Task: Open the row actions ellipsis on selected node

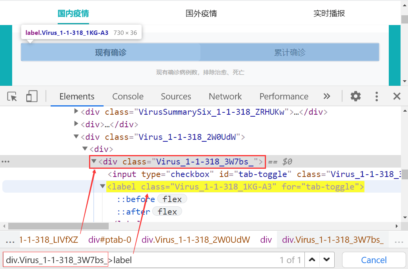Action: tap(5, 161)
